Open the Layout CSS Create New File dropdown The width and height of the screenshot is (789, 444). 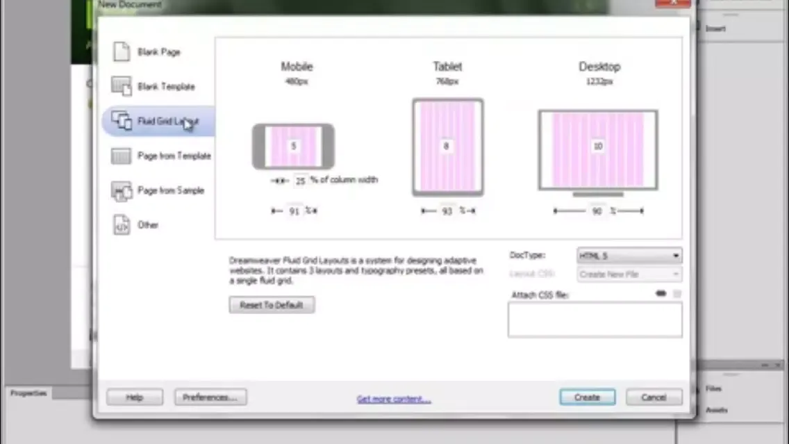tap(629, 274)
